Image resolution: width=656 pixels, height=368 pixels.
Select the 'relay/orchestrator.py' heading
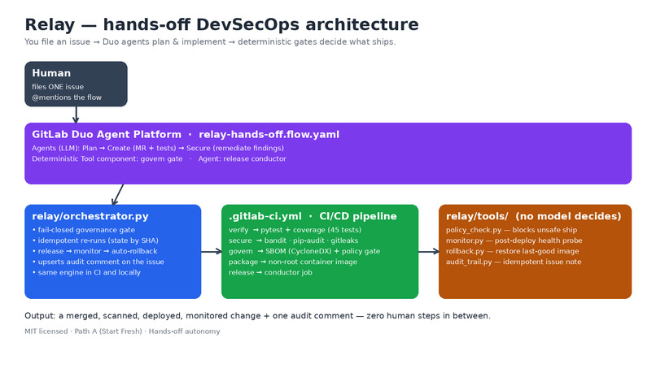(90, 216)
